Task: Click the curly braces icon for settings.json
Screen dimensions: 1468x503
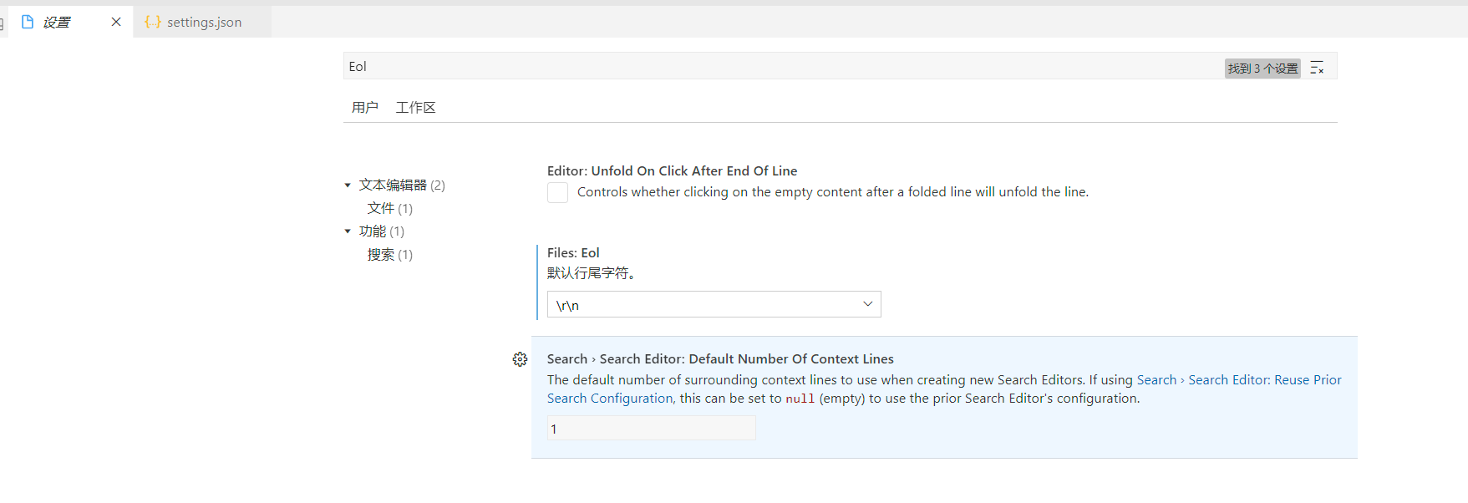Action: 152,22
